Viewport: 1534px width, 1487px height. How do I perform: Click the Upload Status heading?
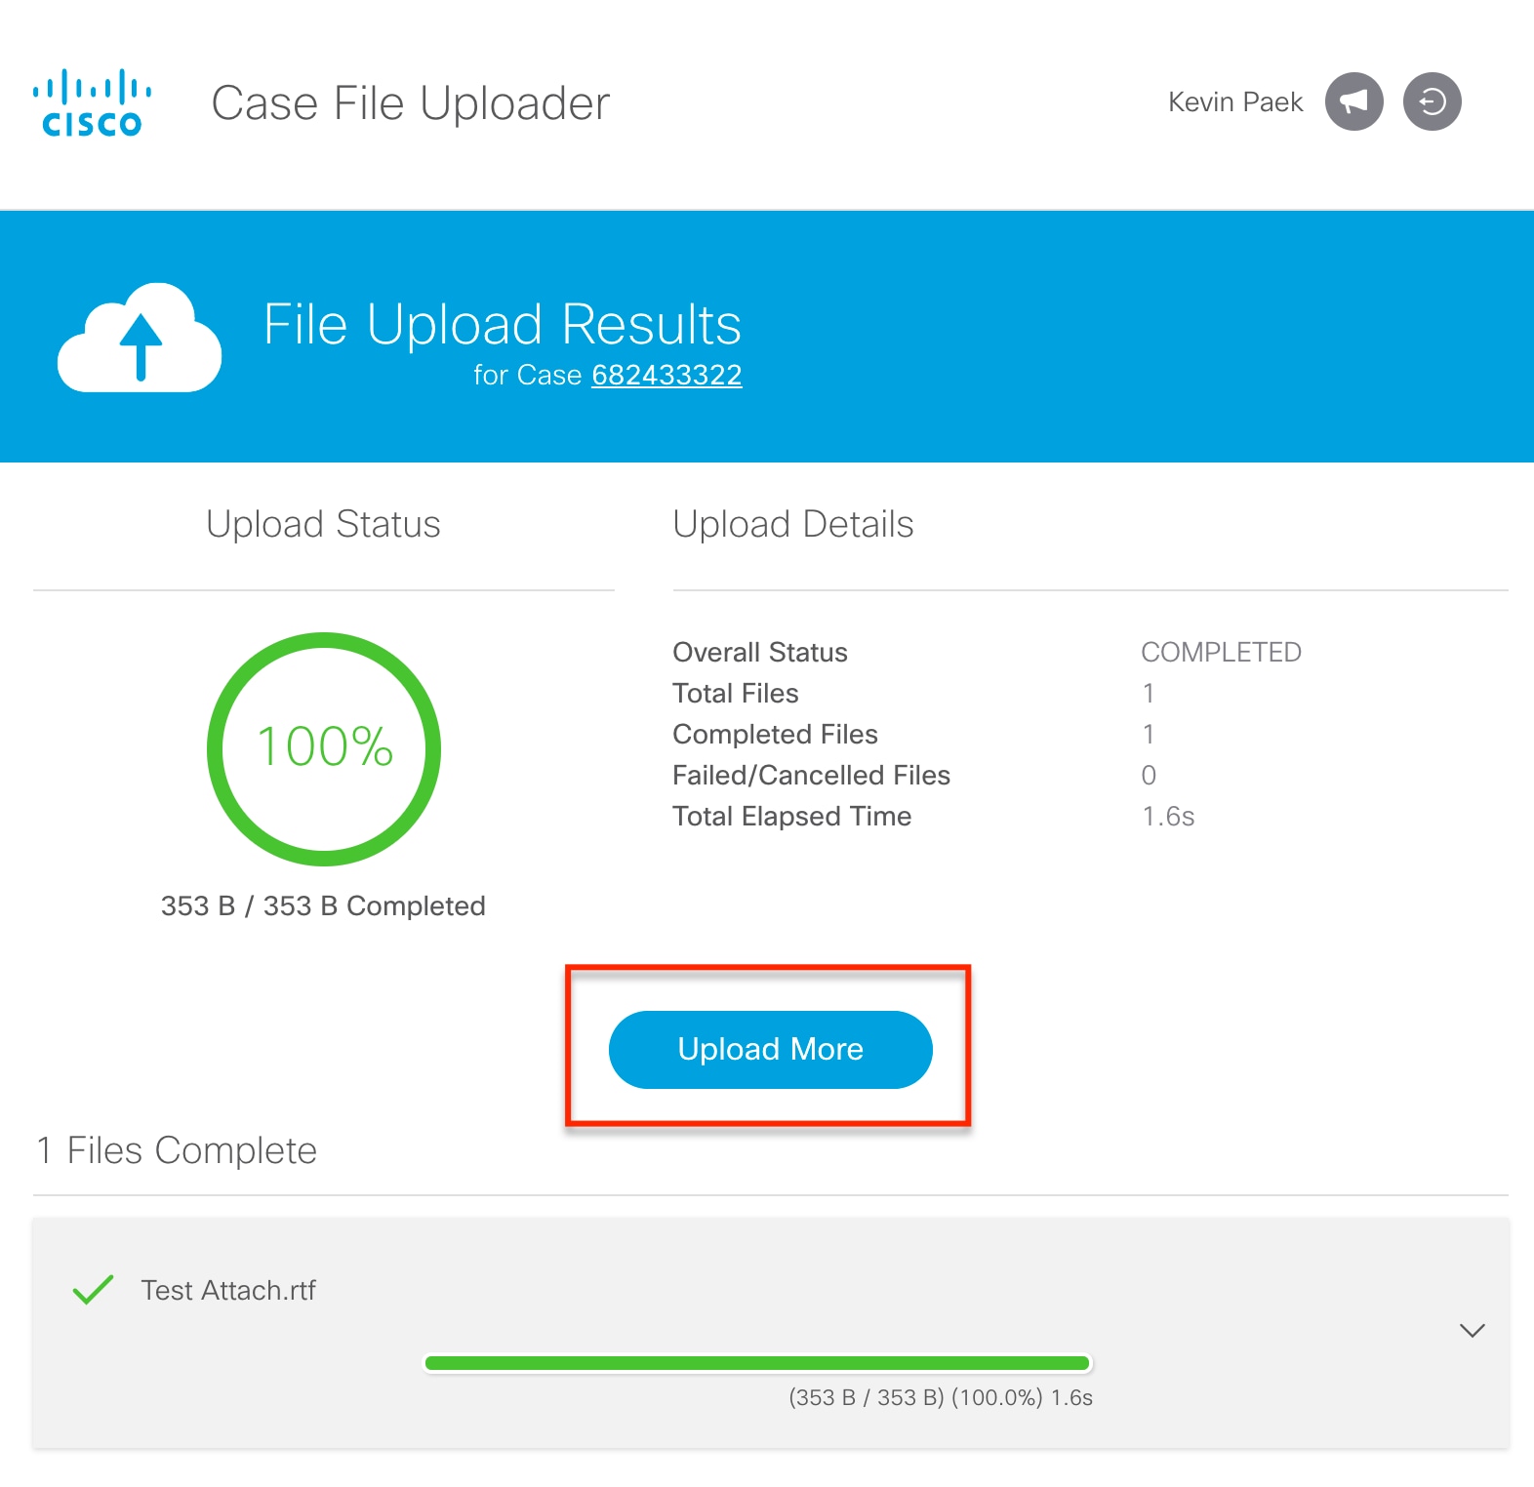coord(323,524)
